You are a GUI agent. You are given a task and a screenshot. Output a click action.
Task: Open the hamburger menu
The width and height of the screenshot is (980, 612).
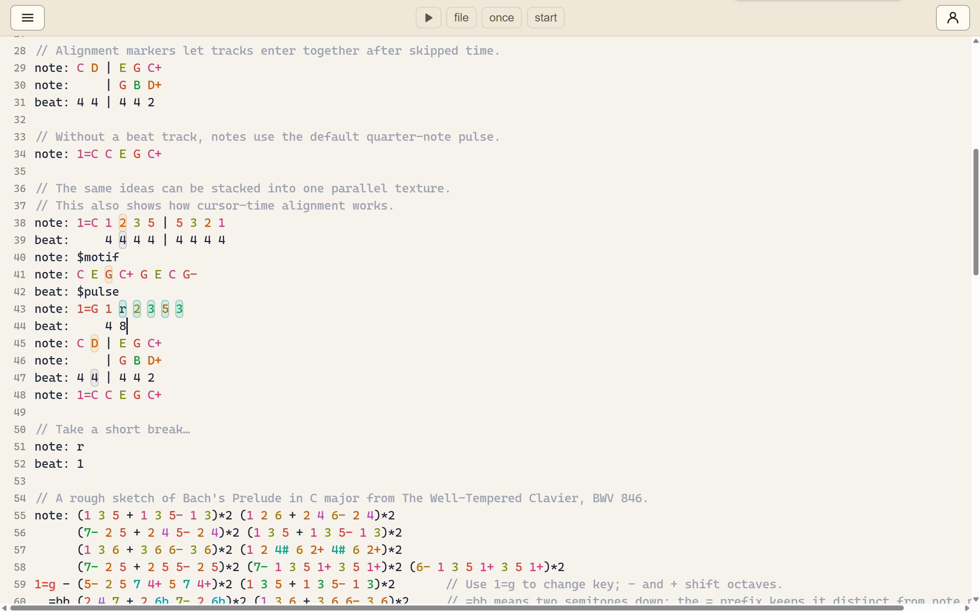click(28, 18)
